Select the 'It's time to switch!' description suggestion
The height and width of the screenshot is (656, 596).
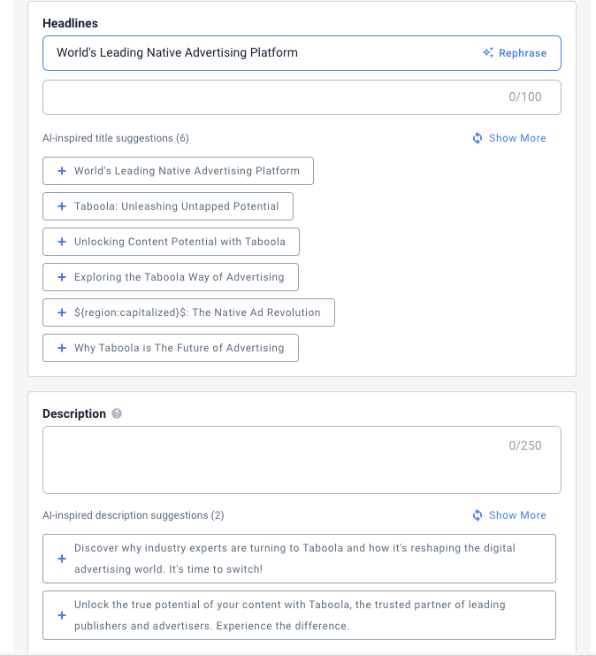coord(299,559)
